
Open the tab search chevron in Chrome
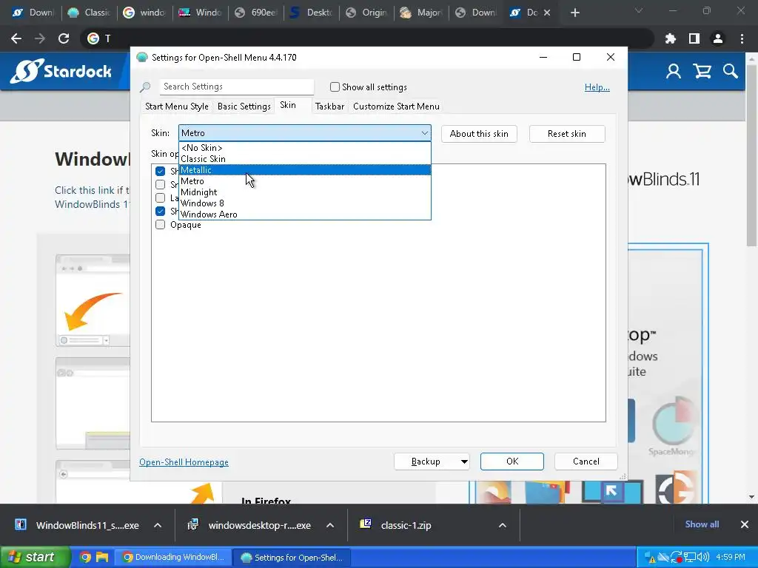pyautogui.click(x=639, y=10)
